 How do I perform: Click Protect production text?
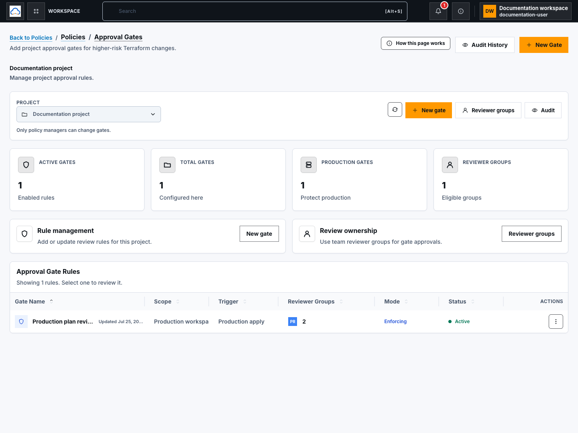click(x=326, y=198)
